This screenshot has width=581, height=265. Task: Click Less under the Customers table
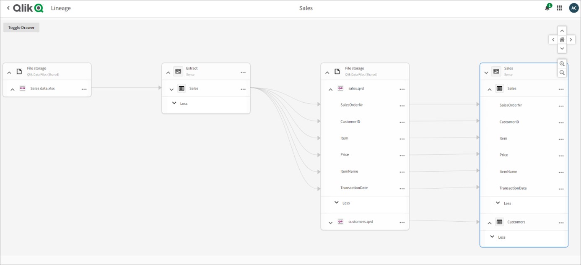click(x=501, y=237)
